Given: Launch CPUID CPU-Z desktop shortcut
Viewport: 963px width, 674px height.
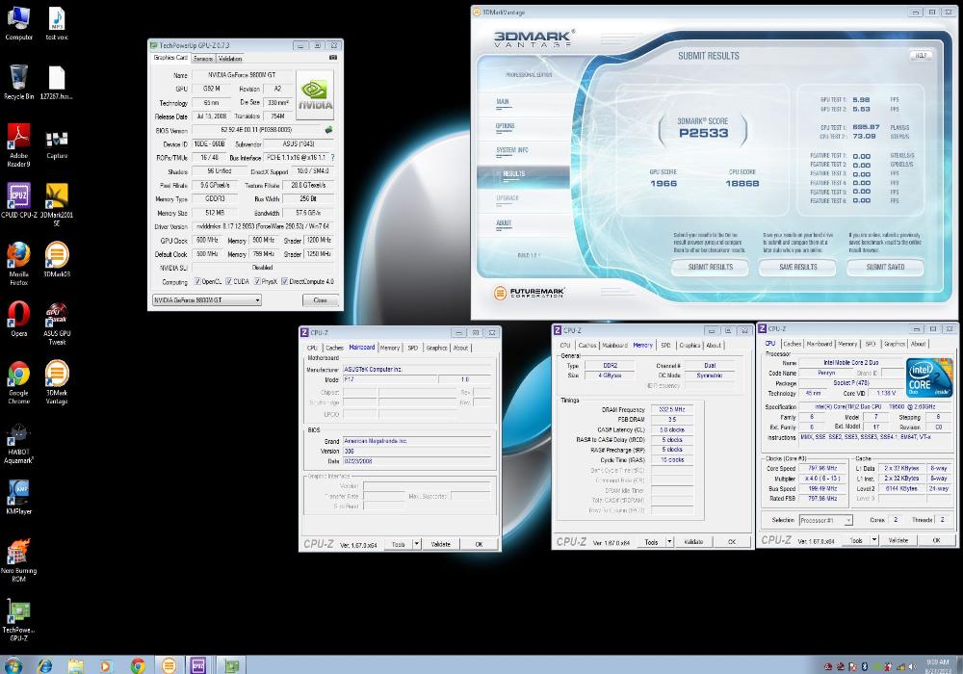Looking at the screenshot, I should tap(19, 200).
